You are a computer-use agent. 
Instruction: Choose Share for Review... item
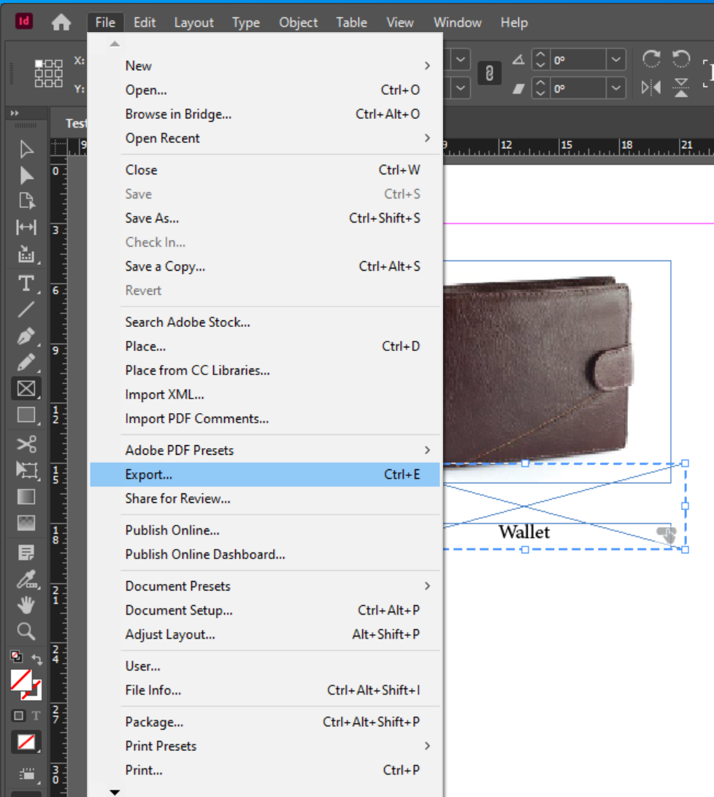tap(265, 498)
